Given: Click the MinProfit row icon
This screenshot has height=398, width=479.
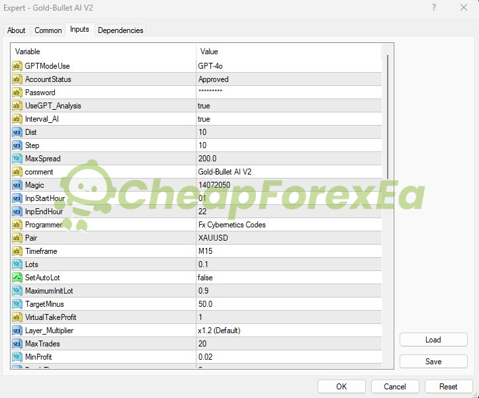Looking at the screenshot, I should (17, 357).
